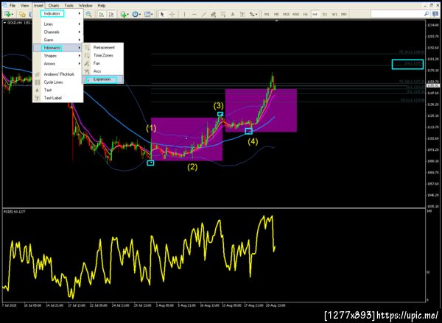Choose Fibonacci Fan
This screenshot has width=442, height=323.
103,63
